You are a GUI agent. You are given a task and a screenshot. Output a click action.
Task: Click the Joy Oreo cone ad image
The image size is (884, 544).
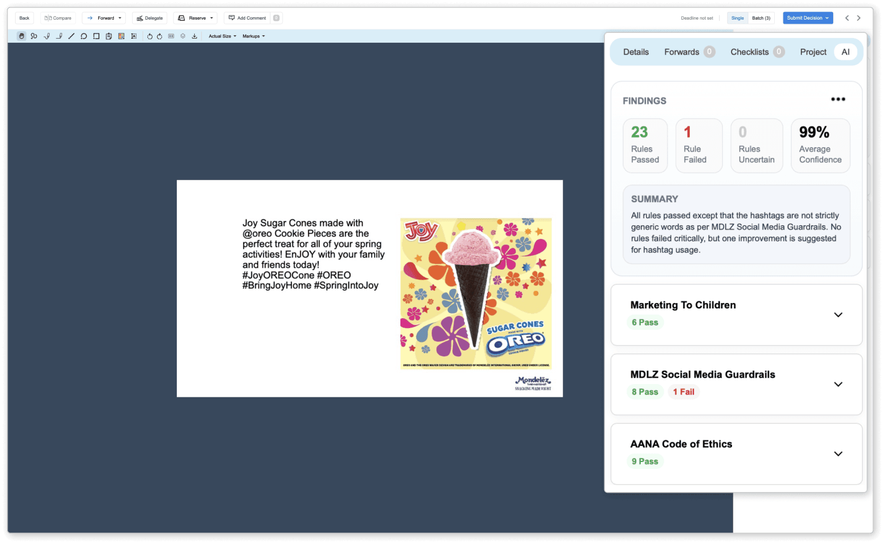pos(476,293)
